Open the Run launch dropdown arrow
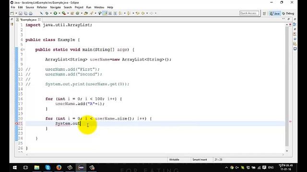 (x=59, y=13)
